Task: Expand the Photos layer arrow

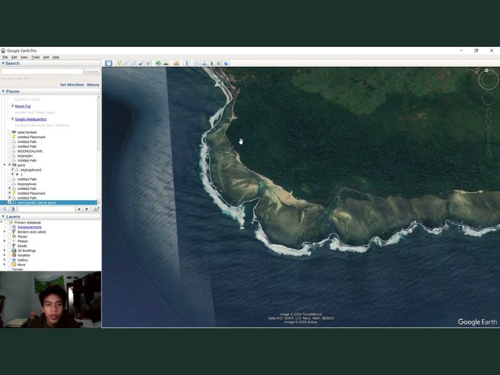Action: 4,241
